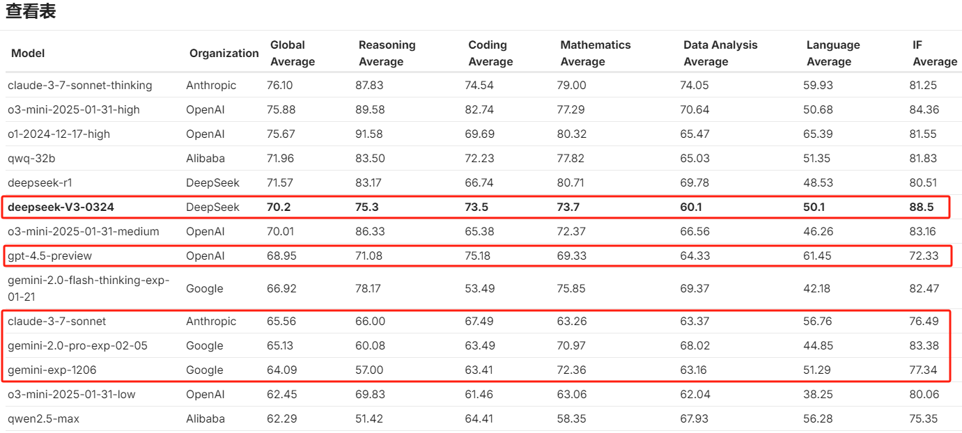Click the Organization column header

224,53
